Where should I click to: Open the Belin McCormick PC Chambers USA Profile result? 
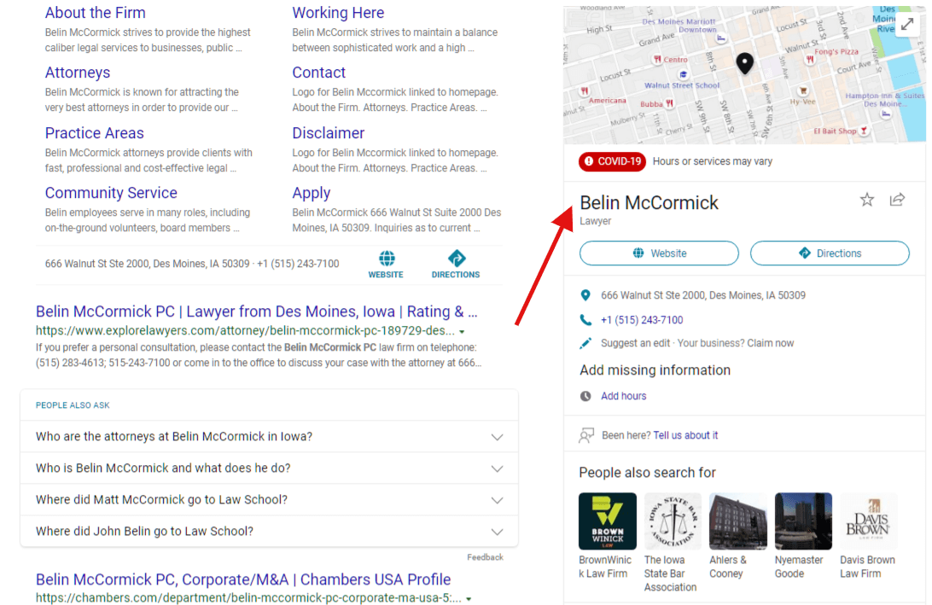242,579
